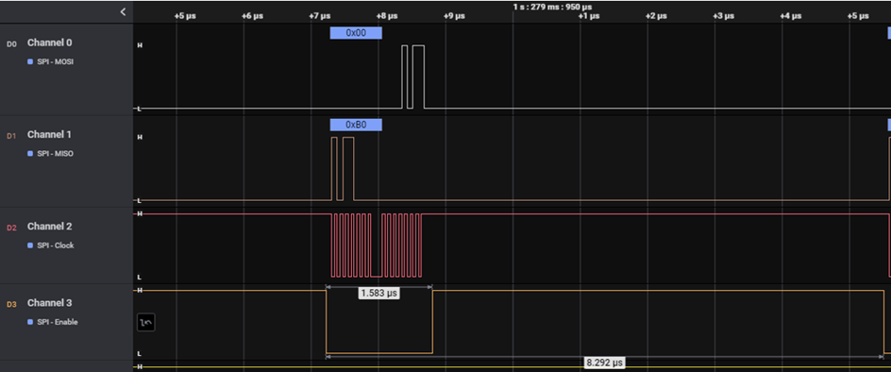Viewport: 891px width, 372px height.
Task: Click the +1 µs time ruler tick
Action: coord(589,16)
